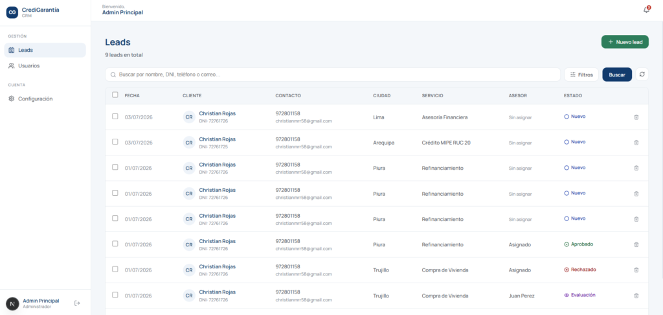Click the Admin Principal name in sidebar footer
Image resolution: width=663 pixels, height=315 pixels.
tap(41, 301)
